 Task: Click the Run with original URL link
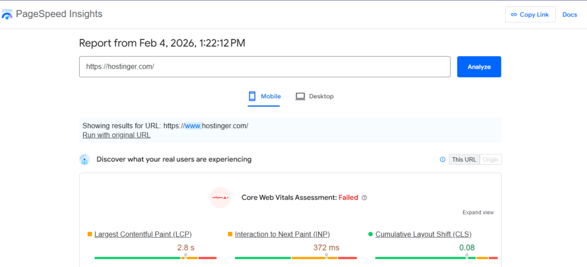click(116, 135)
